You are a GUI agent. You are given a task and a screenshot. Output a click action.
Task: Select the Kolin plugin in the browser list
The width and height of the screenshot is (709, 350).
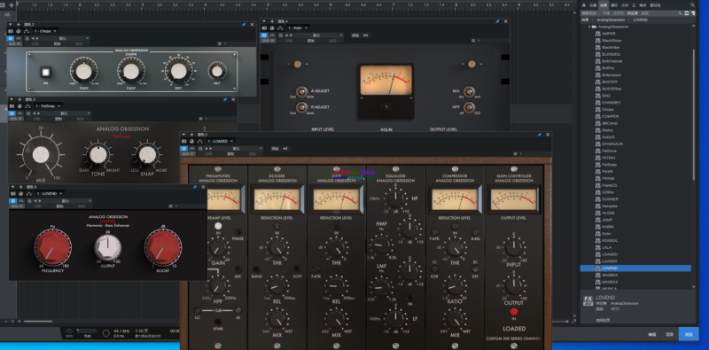point(635,233)
